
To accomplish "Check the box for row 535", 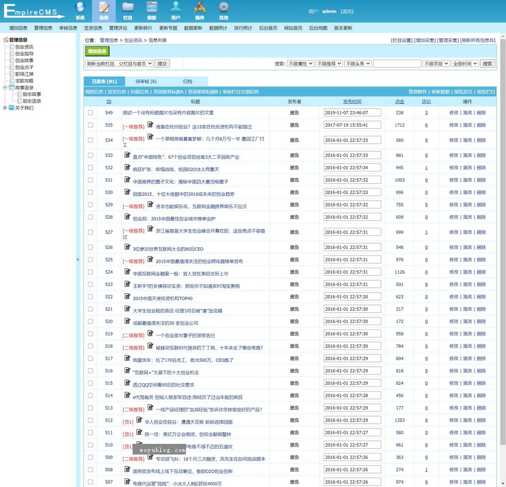I will [91, 125].
